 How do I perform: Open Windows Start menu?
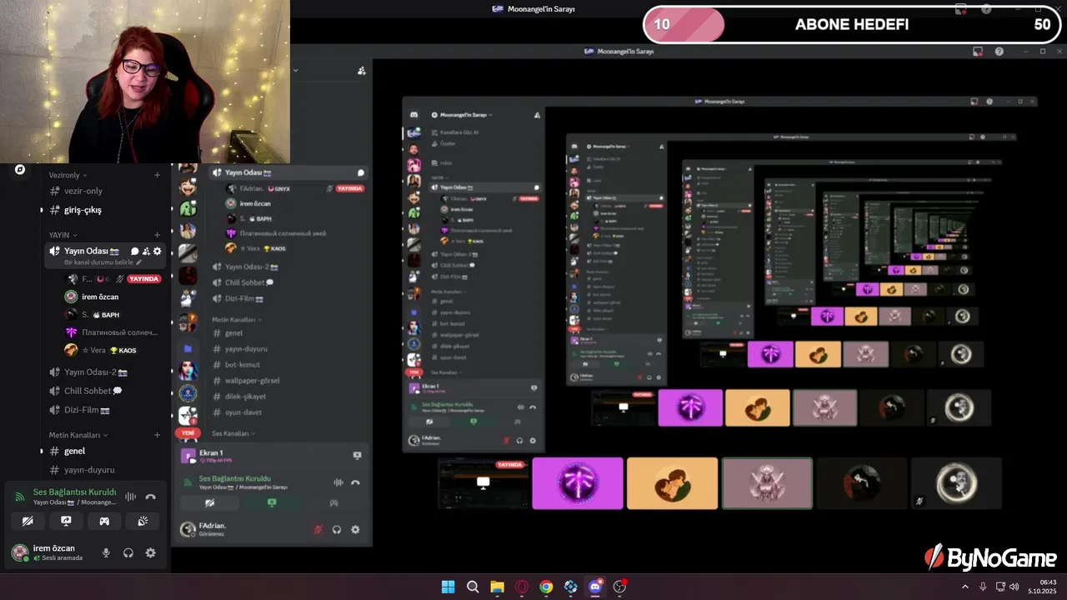448,587
